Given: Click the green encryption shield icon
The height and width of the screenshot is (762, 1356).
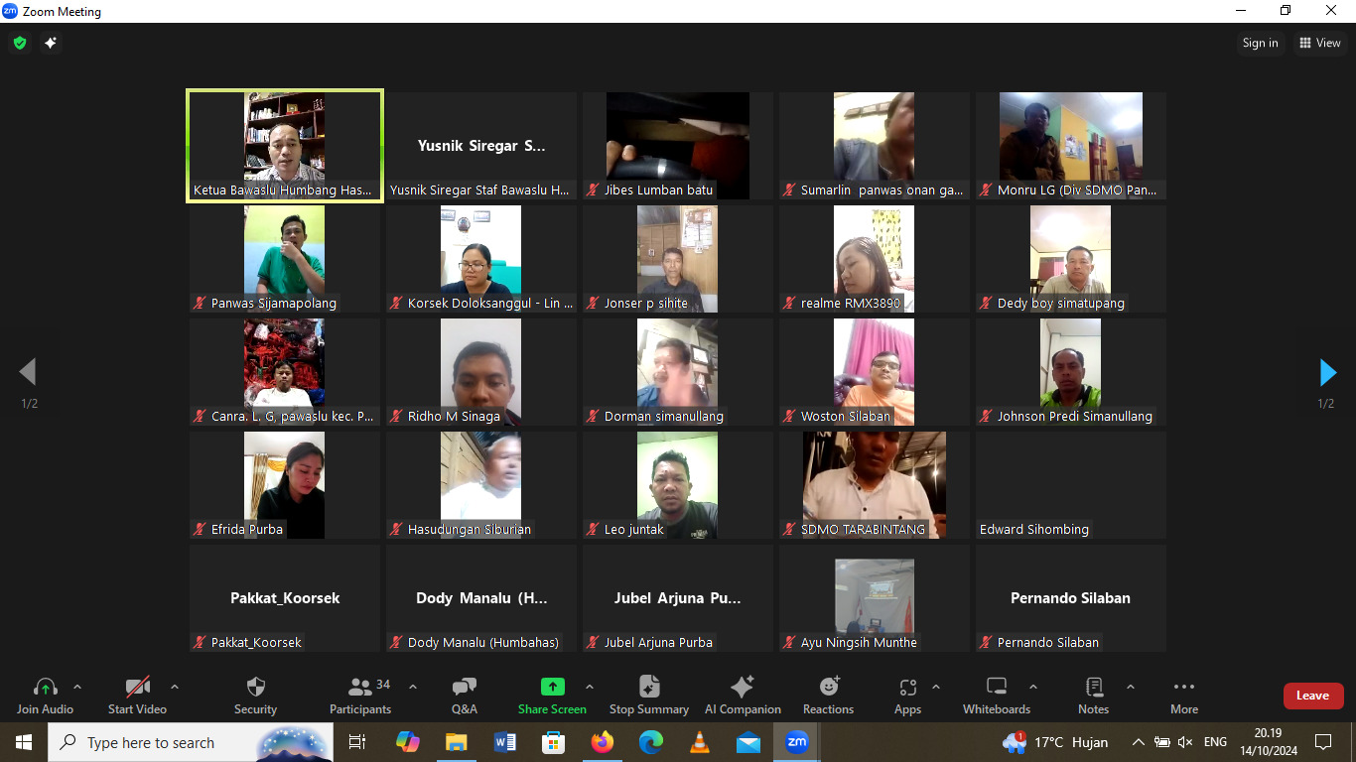Looking at the screenshot, I should 19,43.
